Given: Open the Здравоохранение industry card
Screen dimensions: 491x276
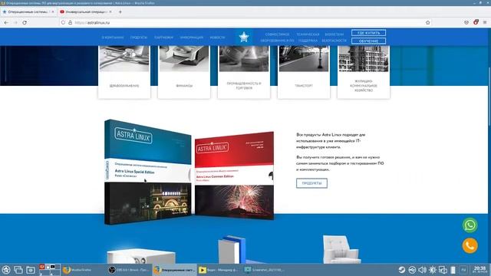Looking at the screenshot, I should point(124,72).
